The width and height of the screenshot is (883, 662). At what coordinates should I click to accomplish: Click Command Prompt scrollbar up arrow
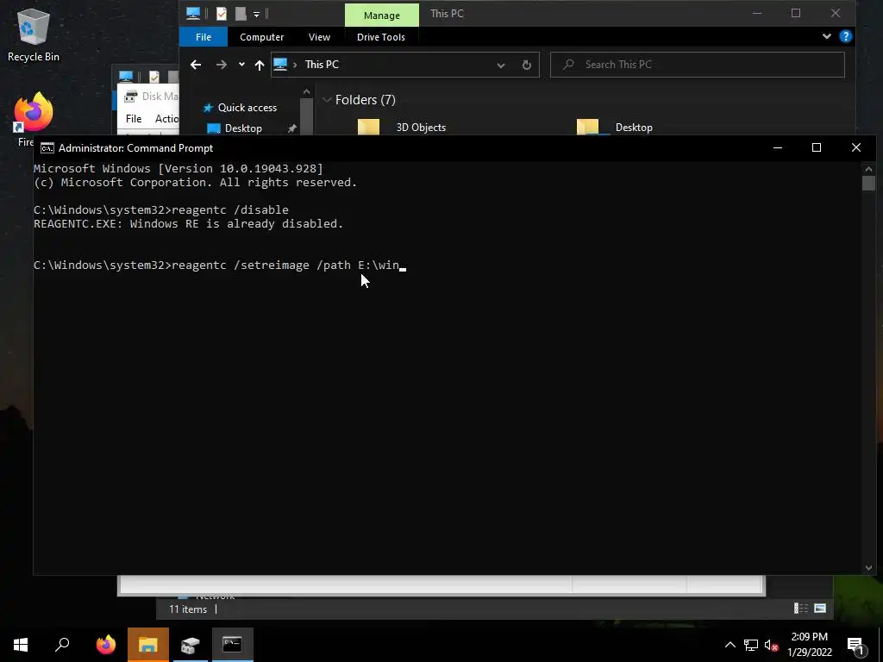(868, 169)
